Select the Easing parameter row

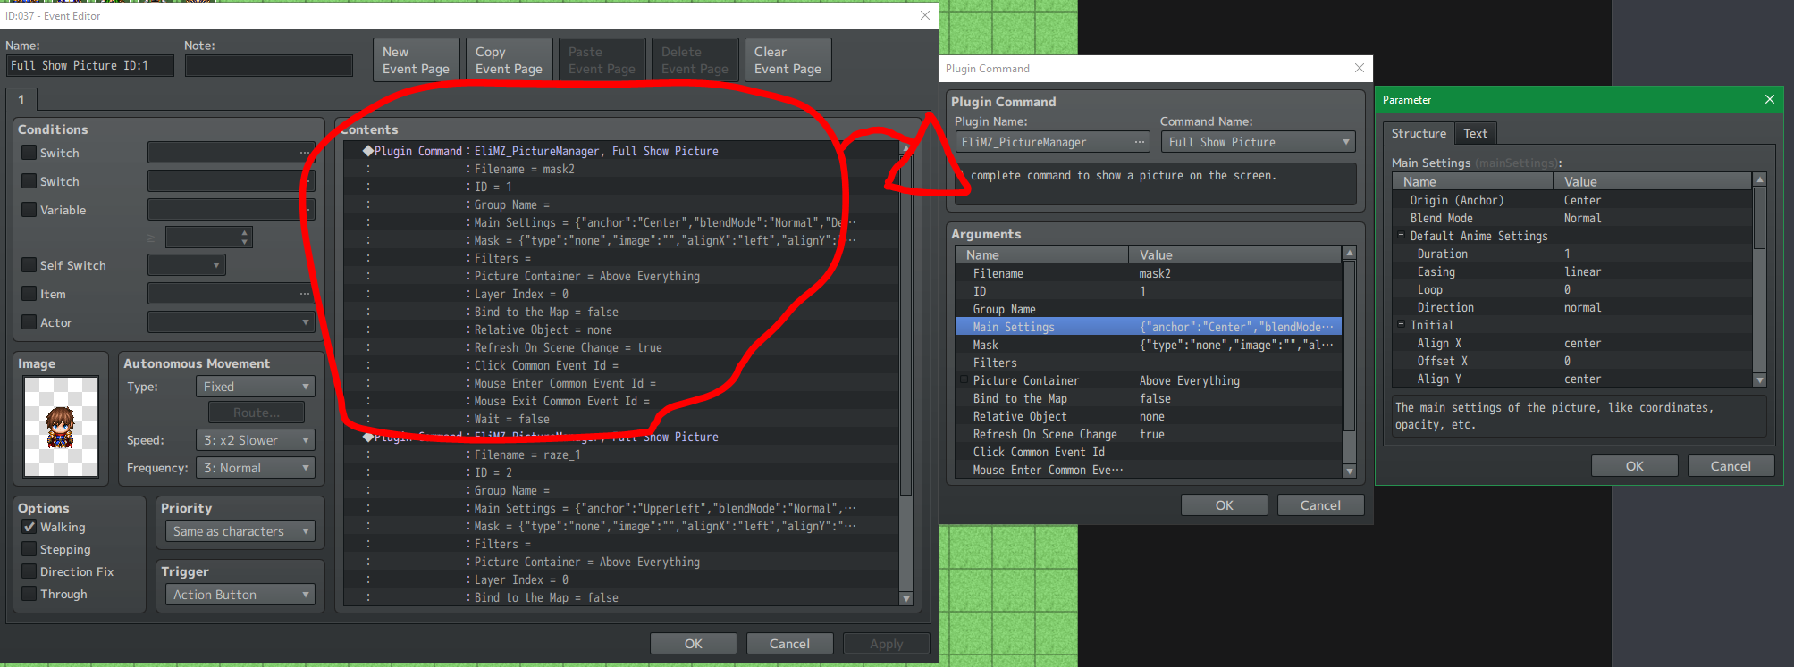pos(1572,271)
